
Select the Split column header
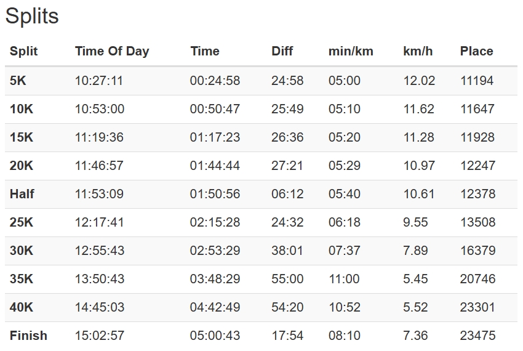[x=23, y=51]
